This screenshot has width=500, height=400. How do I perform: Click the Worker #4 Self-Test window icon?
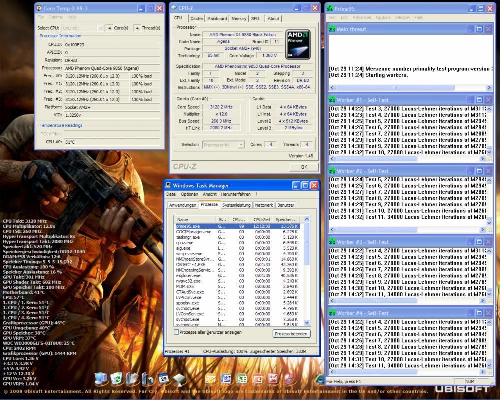tap(332, 313)
